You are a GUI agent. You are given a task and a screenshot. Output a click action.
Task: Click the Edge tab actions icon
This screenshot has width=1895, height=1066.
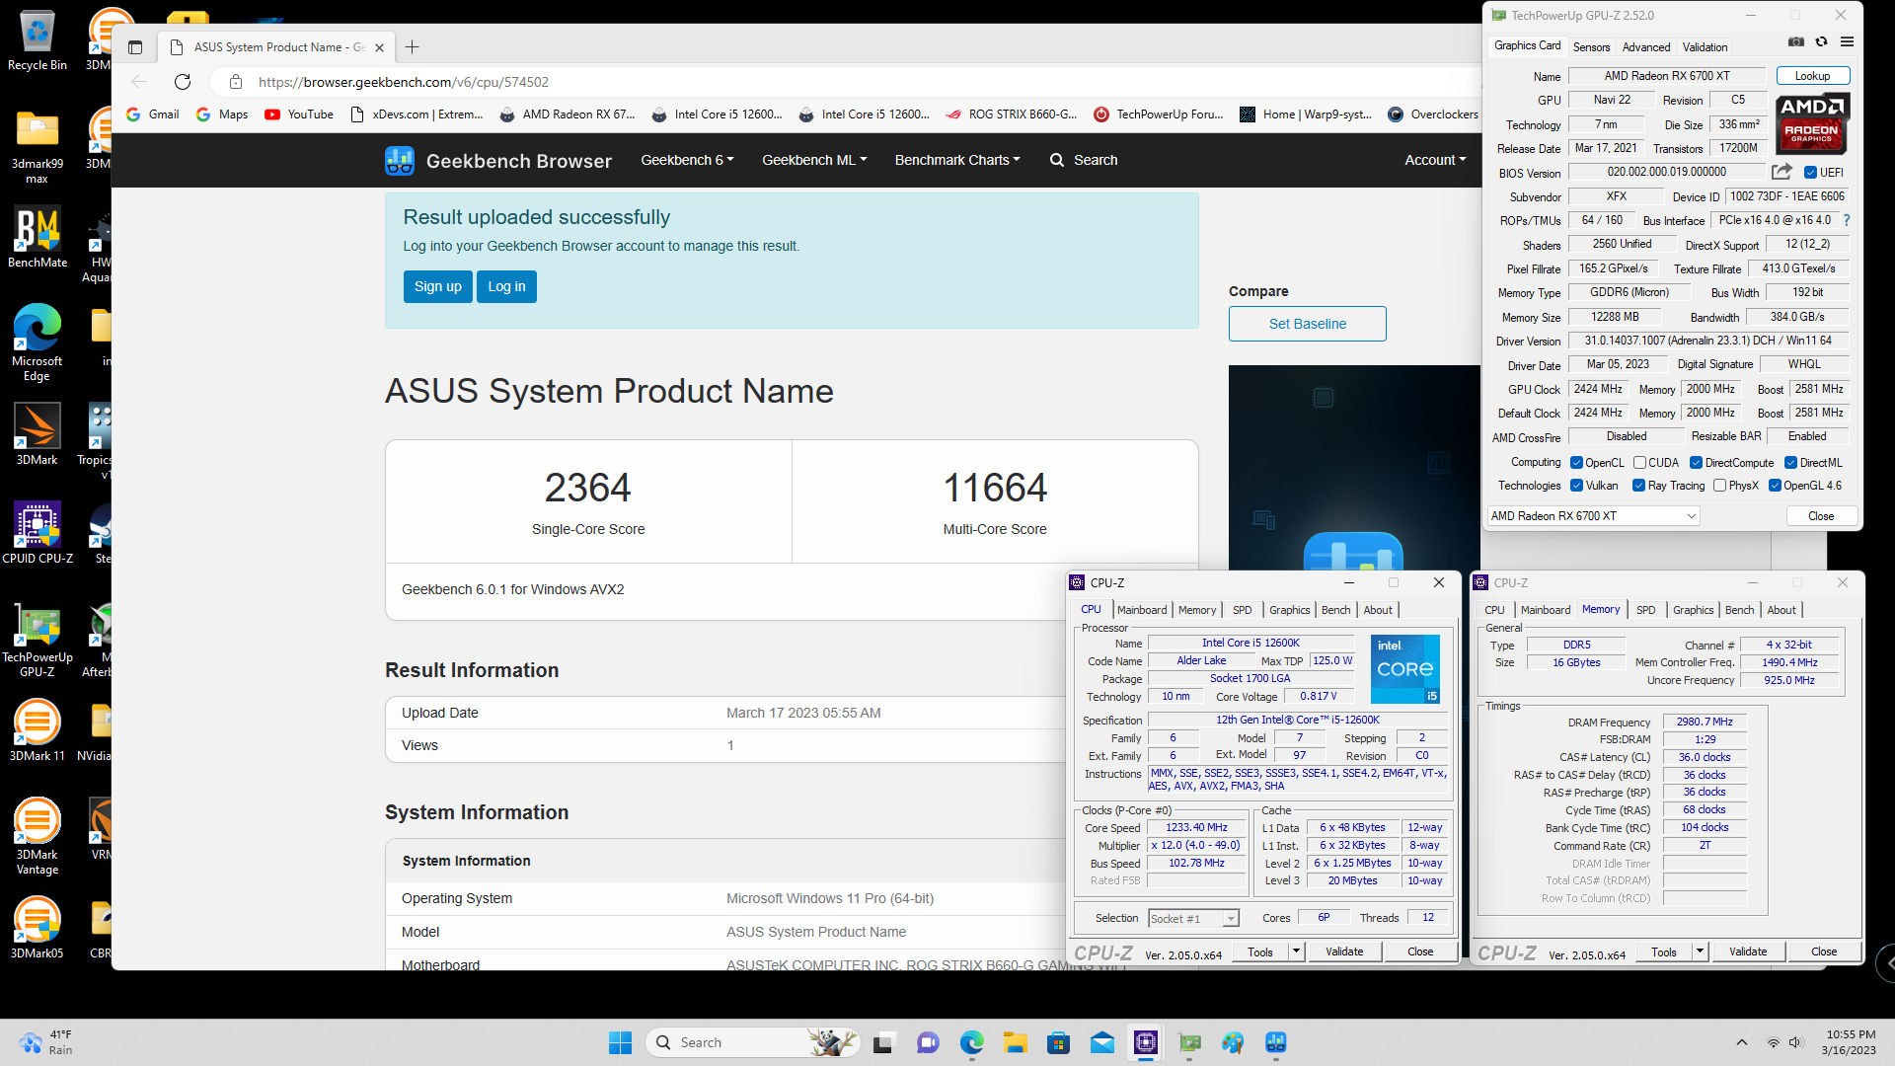tap(135, 47)
